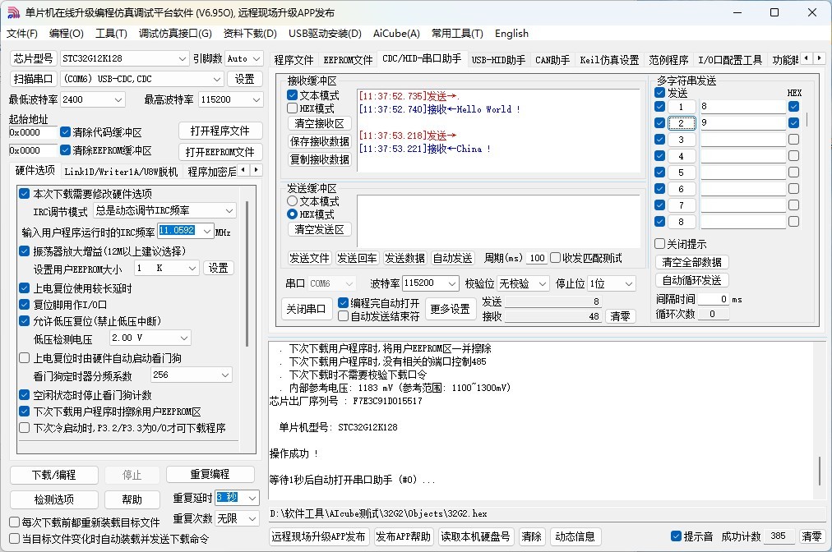Screen dimensions: 832x552
Task: Expand the IRC frequency 11.0592 dropdown
Action: (x=206, y=231)
